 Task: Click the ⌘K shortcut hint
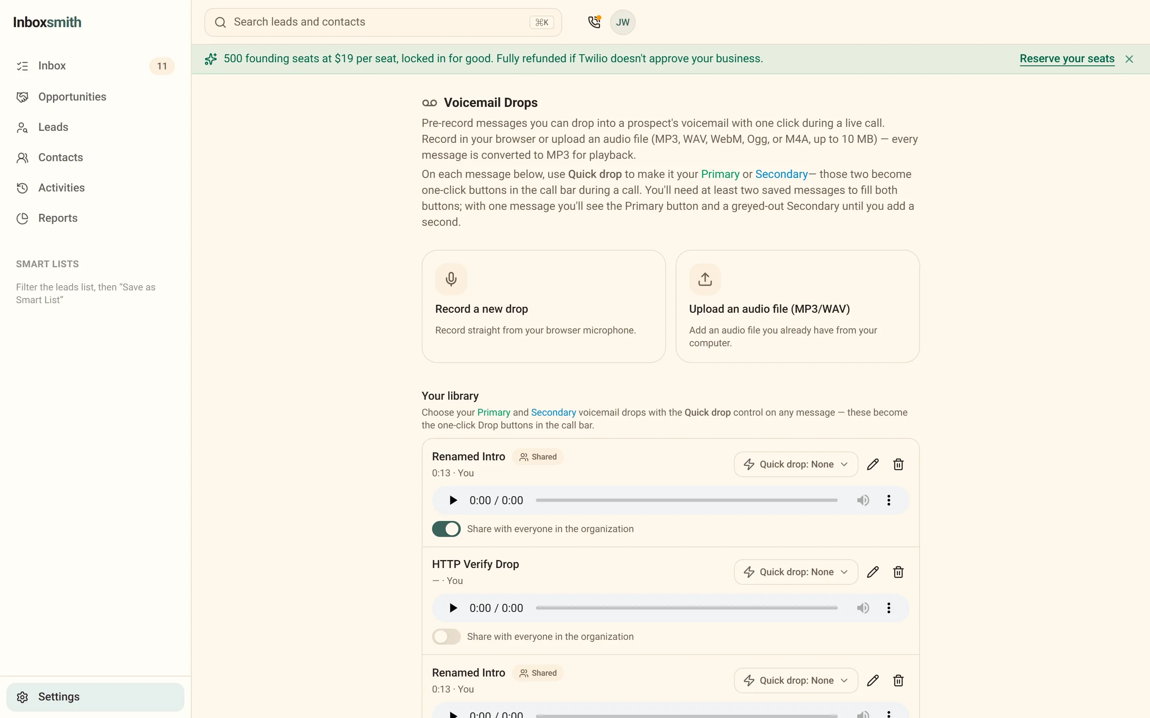542,22
